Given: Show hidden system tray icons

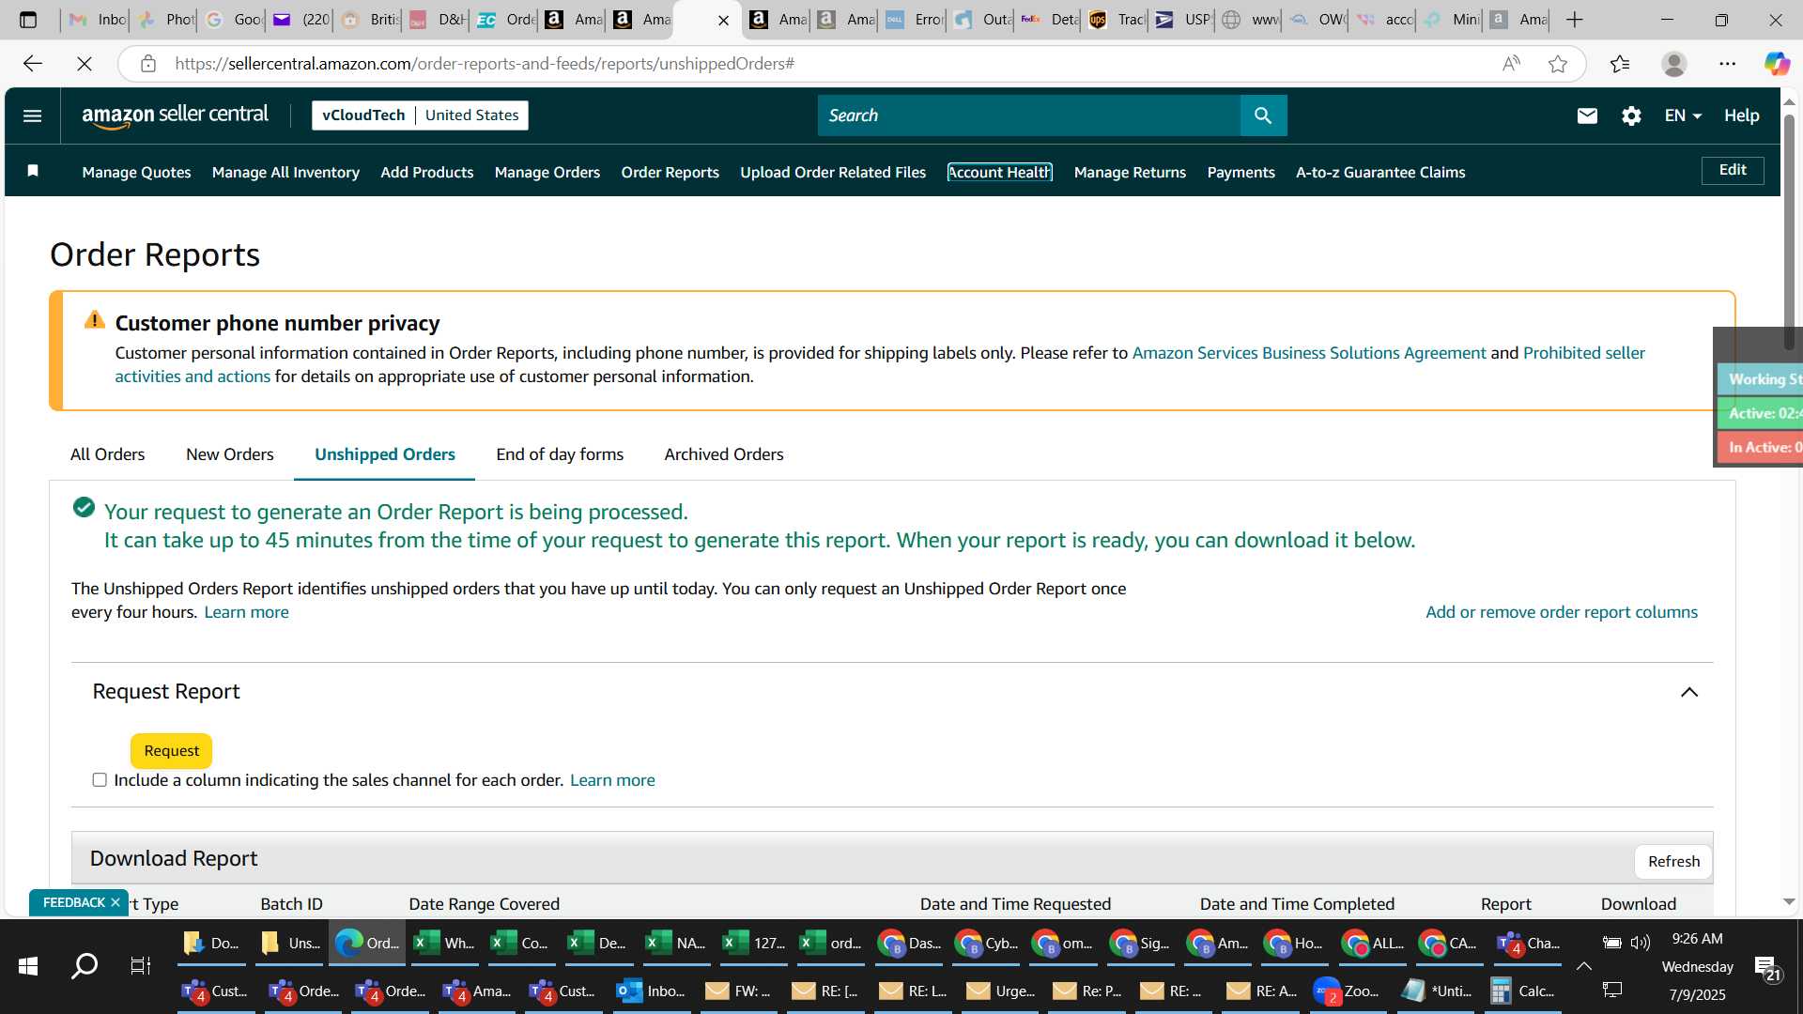Looking at the screenshot, I should [1584, 965].
